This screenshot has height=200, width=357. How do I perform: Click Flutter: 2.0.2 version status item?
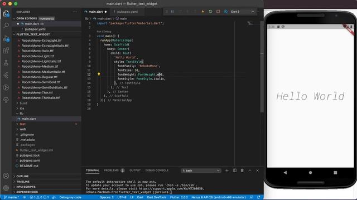[x=178, y=197]
